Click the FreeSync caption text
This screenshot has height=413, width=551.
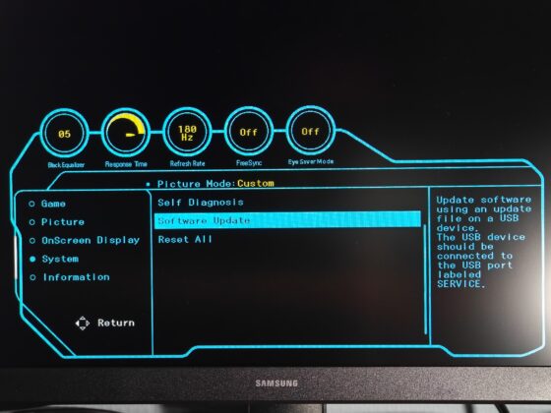coord(249,163)
